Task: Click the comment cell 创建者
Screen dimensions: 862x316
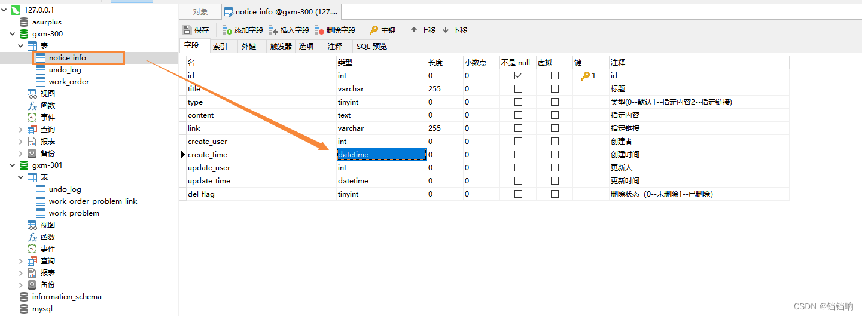Action: point(699,142)
